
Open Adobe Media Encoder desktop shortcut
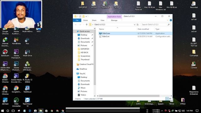16,78
